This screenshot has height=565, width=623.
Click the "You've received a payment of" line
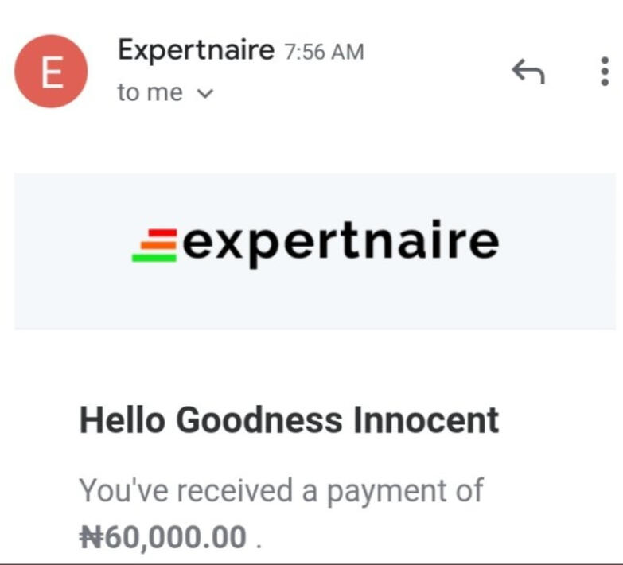[x=281, y=490]
